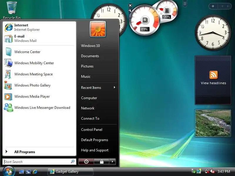
Task: Click the memory usage 20% dial
Action: (167, 11)
